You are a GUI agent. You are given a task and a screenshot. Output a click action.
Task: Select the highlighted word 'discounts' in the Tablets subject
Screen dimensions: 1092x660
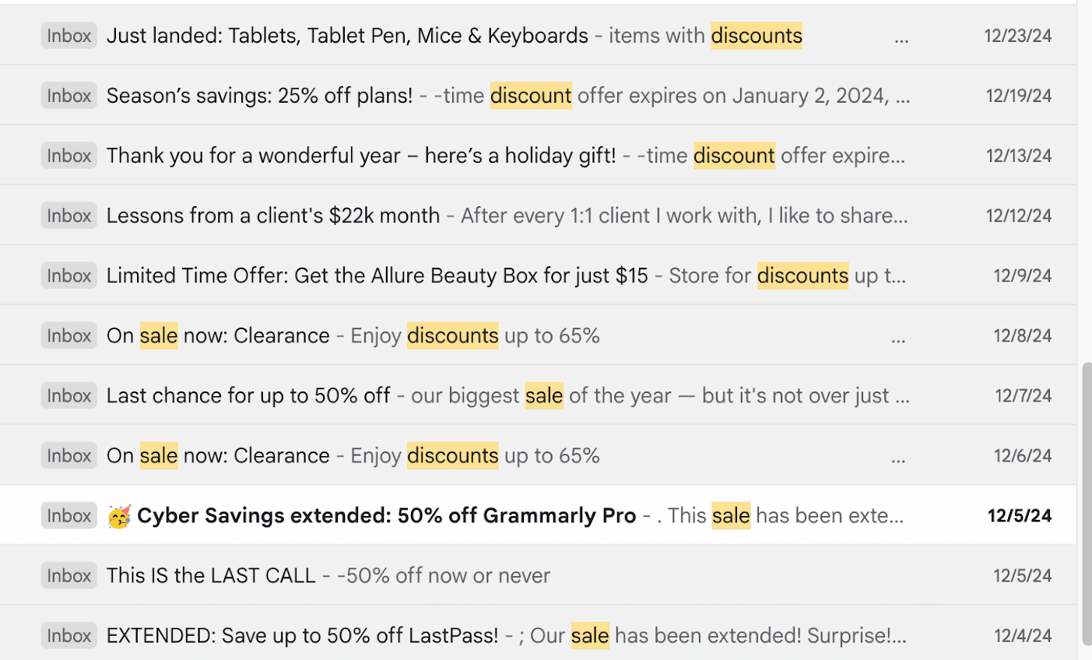click(756, 36)
